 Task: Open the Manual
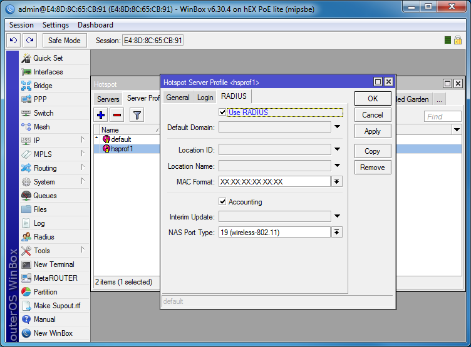tap(54, 319)
